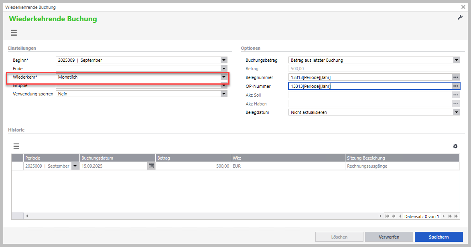Open the wrench settings icon
Viewport: 471px width, 247px height.
tap(460, 17)
